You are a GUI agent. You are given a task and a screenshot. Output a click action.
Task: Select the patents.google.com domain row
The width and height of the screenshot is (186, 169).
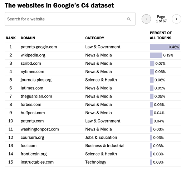(93, 47)
